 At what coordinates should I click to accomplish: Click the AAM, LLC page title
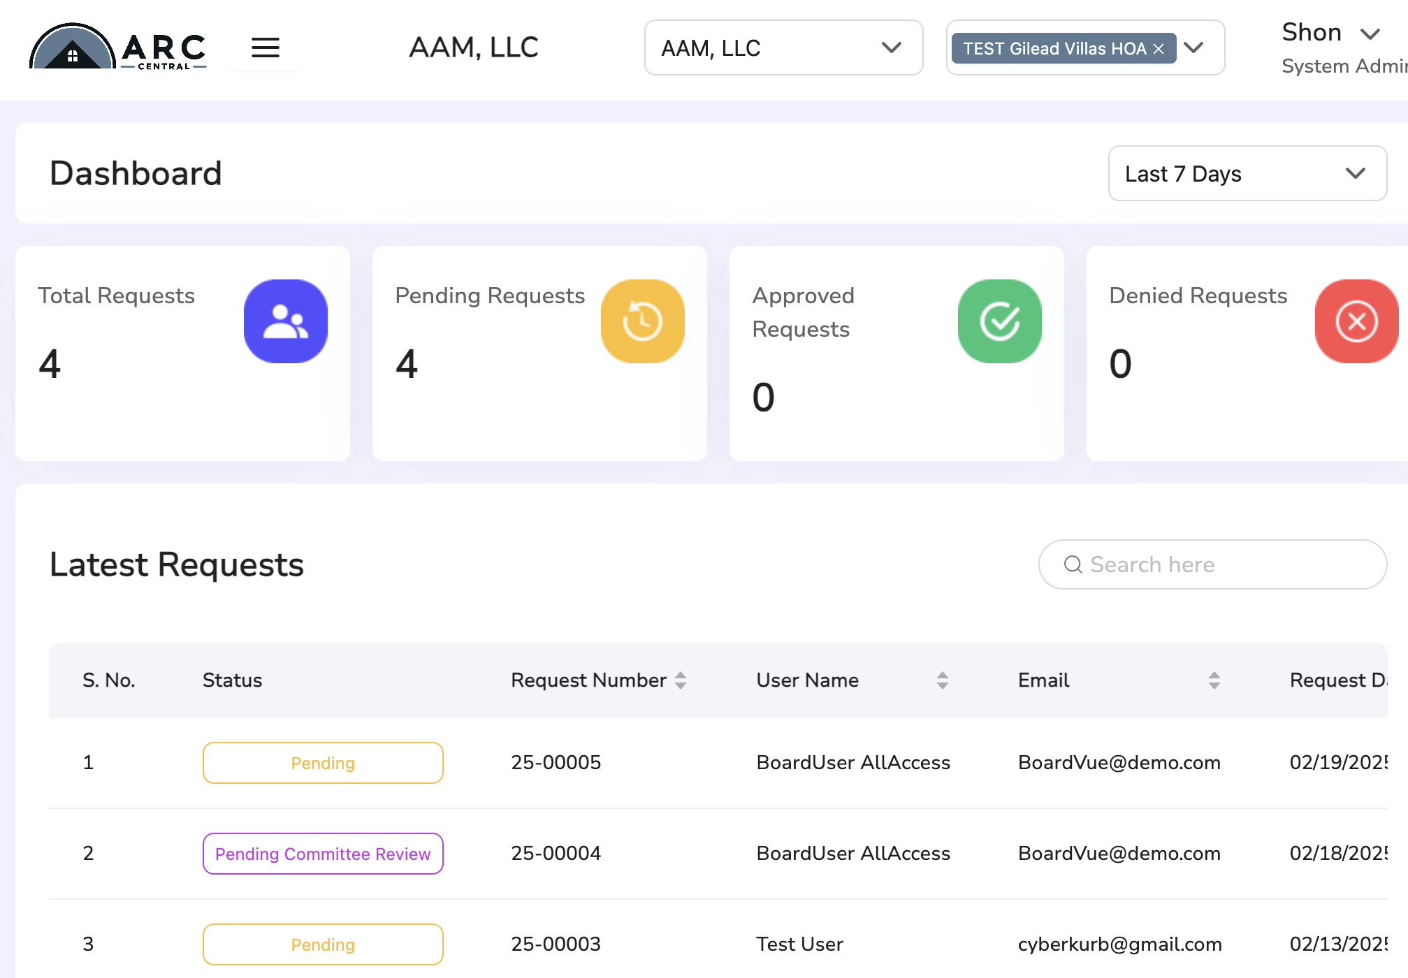pos(474,48)
